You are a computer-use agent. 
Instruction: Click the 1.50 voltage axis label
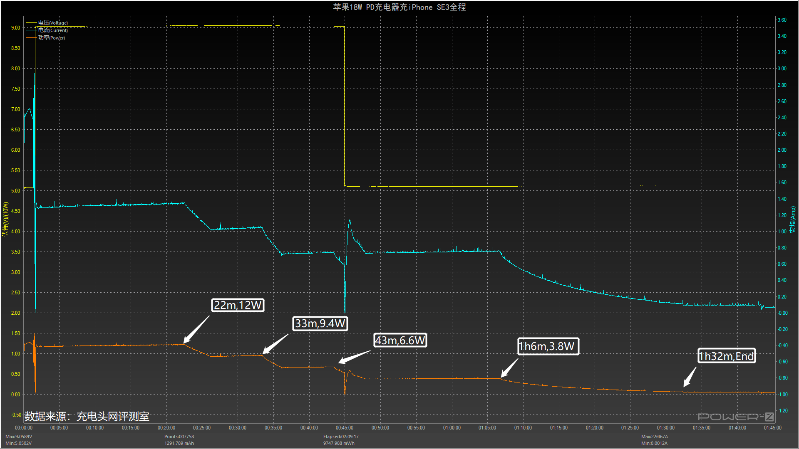15,333
